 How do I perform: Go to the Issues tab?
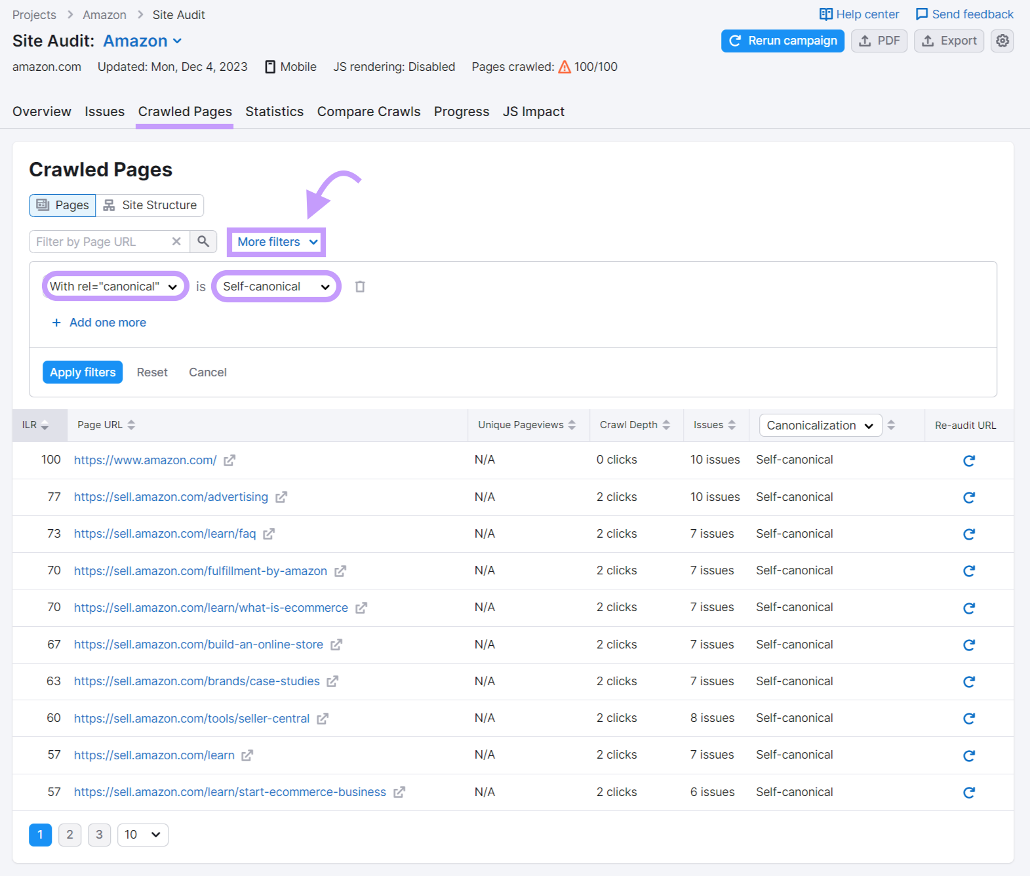104,111
